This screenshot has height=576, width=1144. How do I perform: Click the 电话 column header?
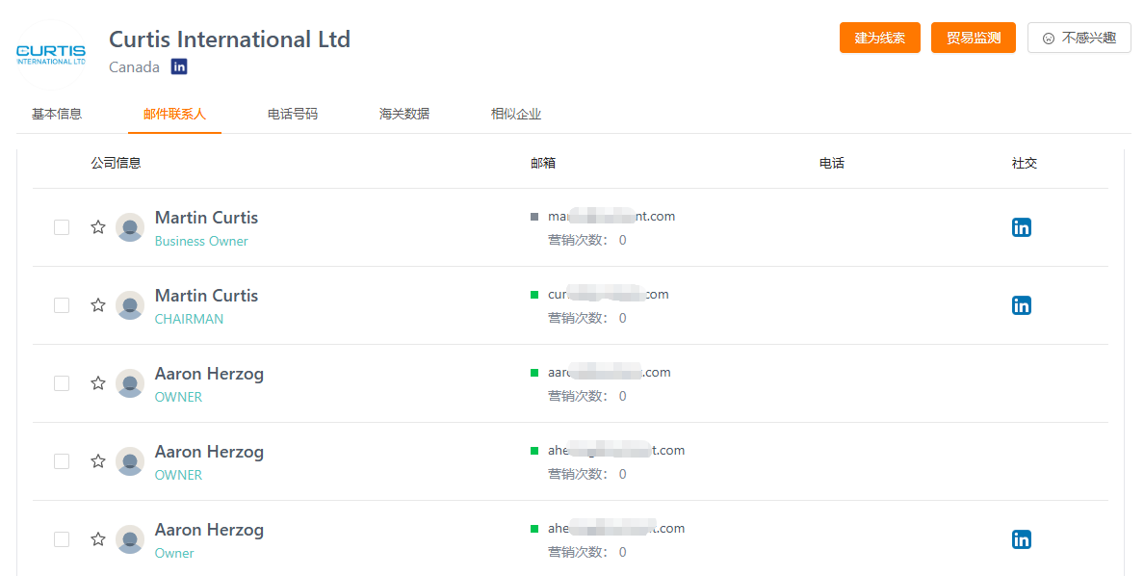pyautogui.click(x=832, y=163)
